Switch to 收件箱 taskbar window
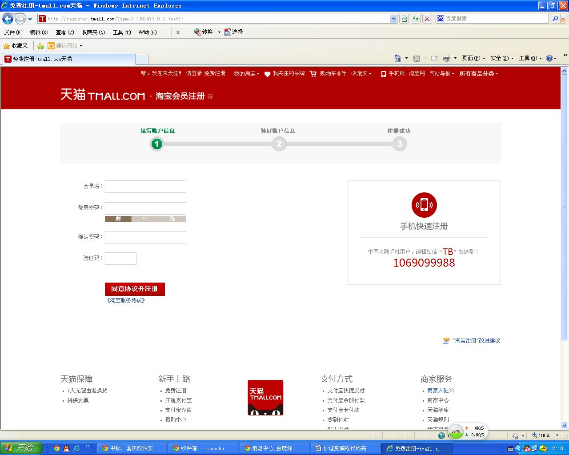Viewport: 569px width, 455px height. pyautogui.click(x=203, y=448)
